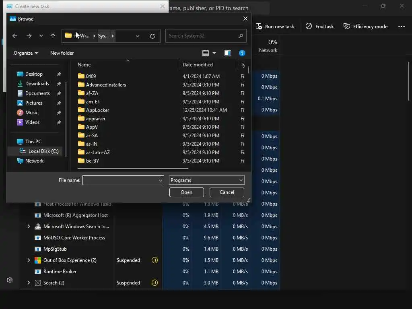Click the suspended icon for Out of Box Experience
This screenshot has height=309, width=412.
point(155,260)
